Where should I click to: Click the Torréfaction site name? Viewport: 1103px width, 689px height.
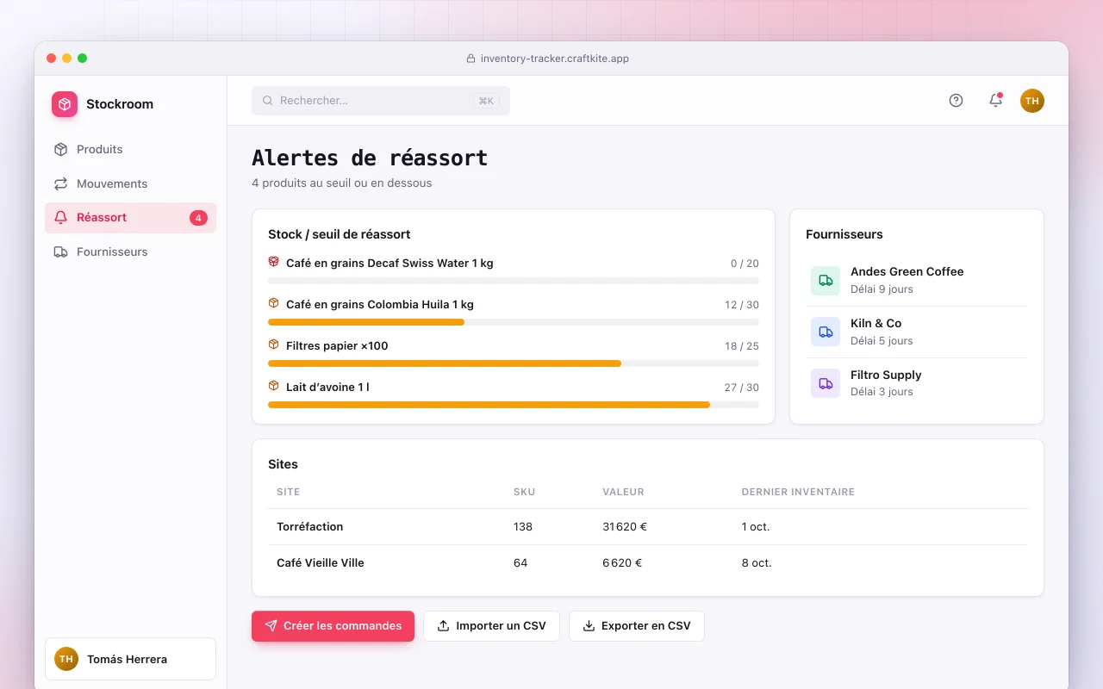(310, 526)
